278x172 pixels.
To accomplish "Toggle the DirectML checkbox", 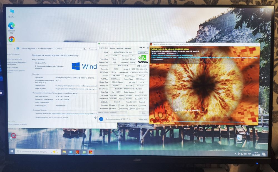I will (x=140, y=106).
